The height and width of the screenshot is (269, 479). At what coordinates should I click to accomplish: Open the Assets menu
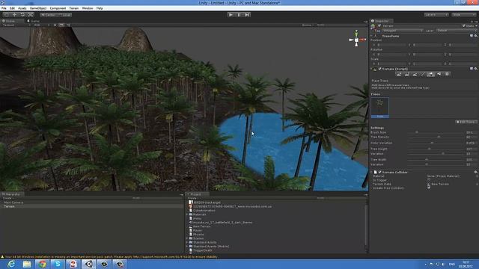22,8
